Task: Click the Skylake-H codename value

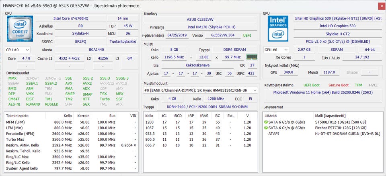Action: click(80, 34)
